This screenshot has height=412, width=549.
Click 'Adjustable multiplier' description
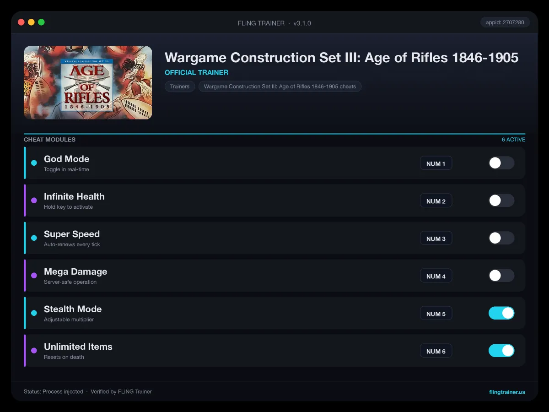[x=69, y=320]
